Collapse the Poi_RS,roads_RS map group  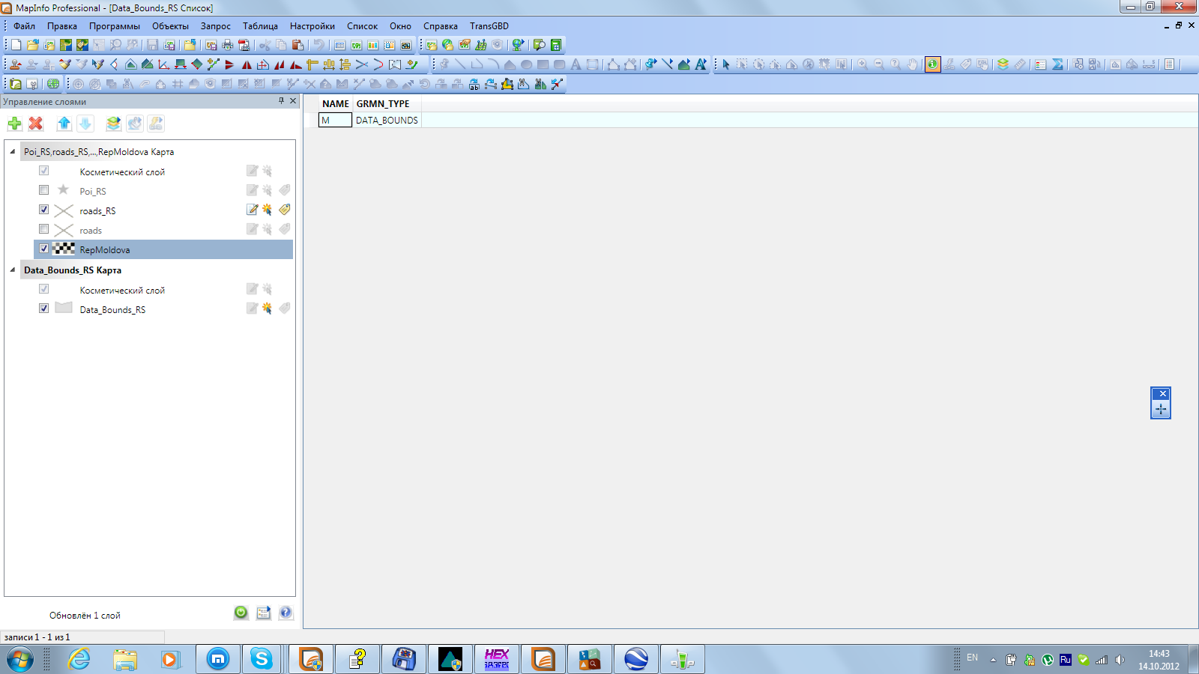click(13, 151)
